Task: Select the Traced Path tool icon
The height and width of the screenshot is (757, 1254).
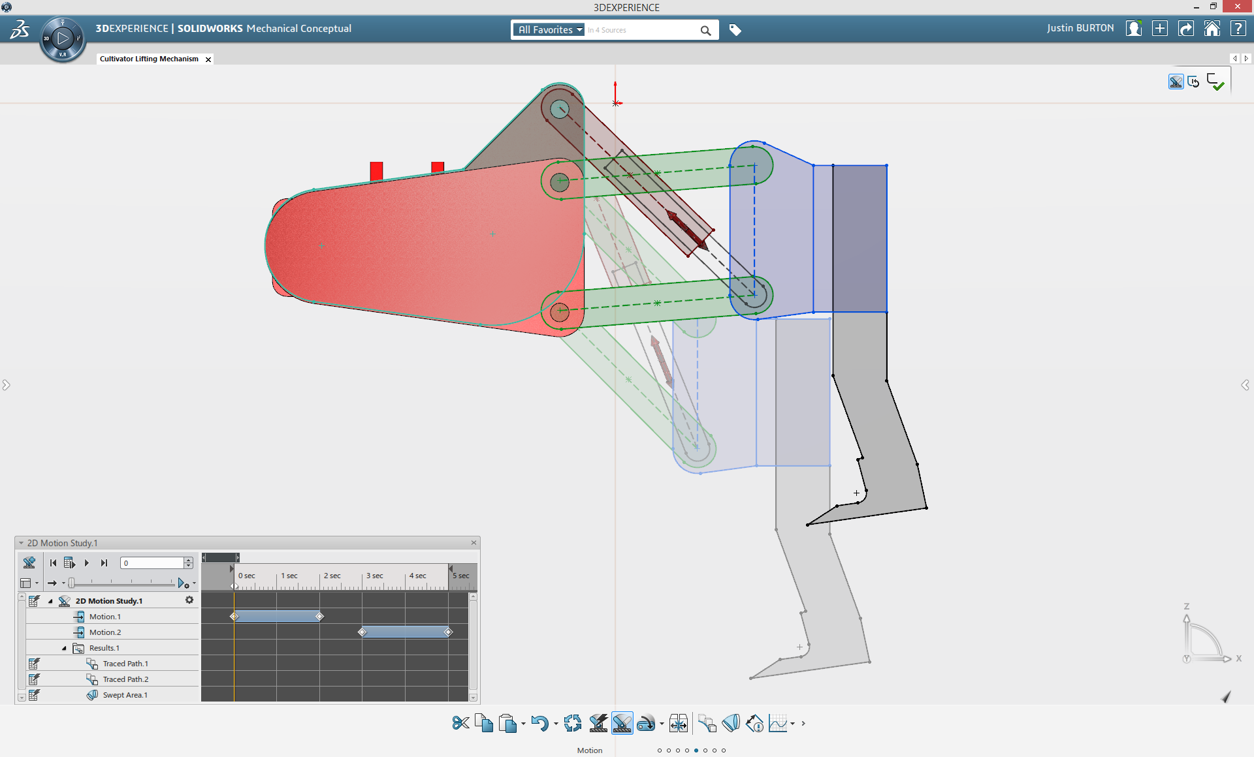Action: coord(707,723)
